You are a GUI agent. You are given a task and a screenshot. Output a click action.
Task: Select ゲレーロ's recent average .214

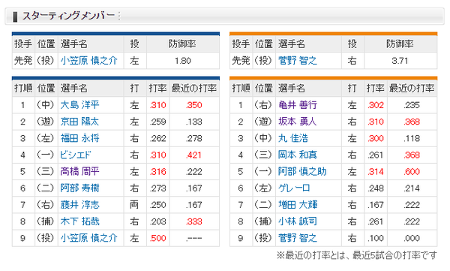pos(412,188)
